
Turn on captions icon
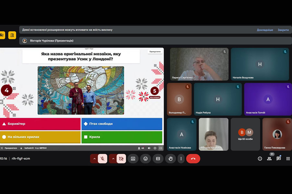[158, 158]
